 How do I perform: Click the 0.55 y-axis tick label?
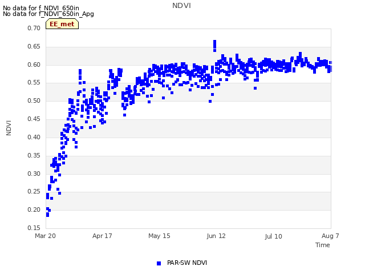pos(34,82)
